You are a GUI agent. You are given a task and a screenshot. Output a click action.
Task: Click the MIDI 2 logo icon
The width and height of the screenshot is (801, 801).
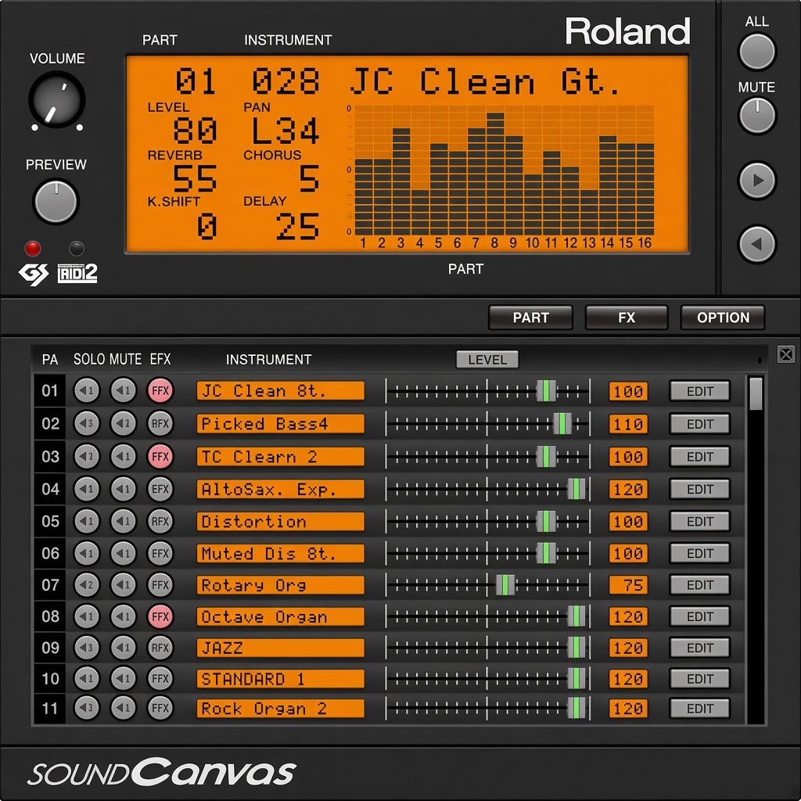coord(77,273)
